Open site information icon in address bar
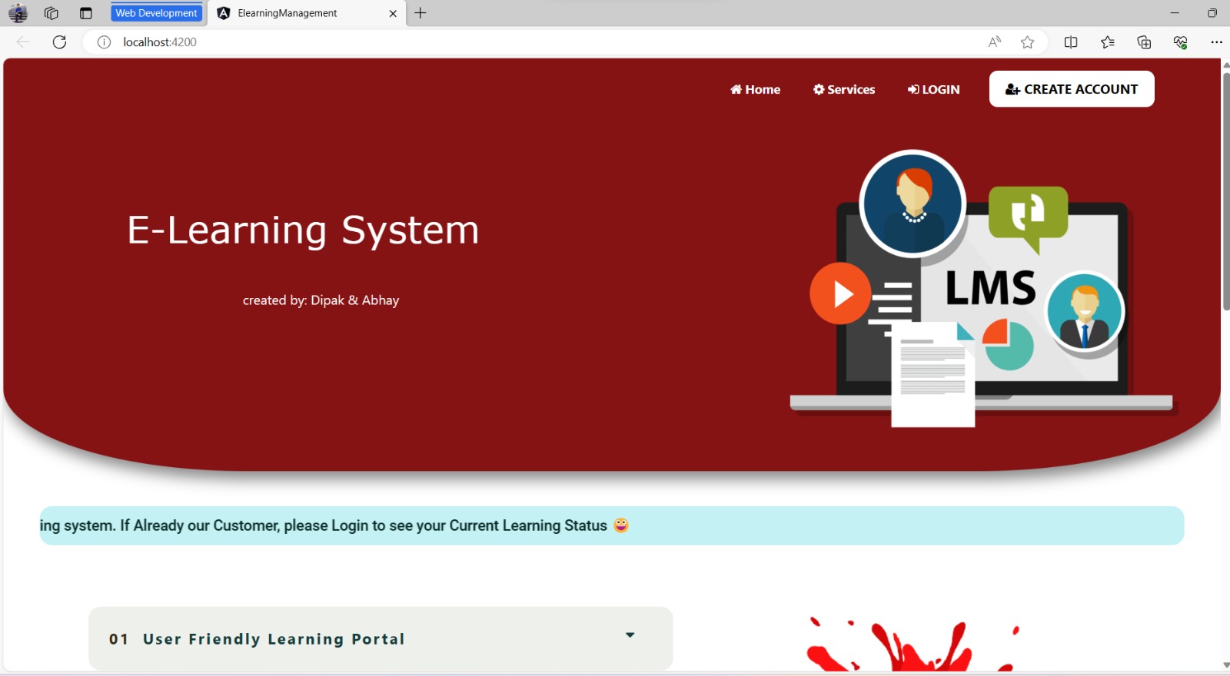The width and height of the screenshot is (1230, 676). point(104,42)
